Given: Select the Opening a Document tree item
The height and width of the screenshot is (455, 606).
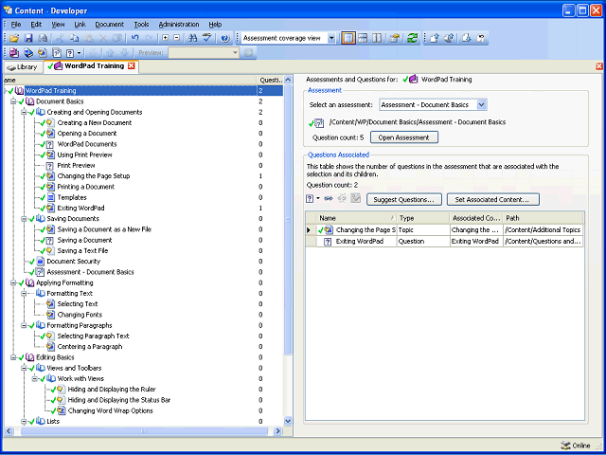Looking at the screenshot, I should (87, 134).
